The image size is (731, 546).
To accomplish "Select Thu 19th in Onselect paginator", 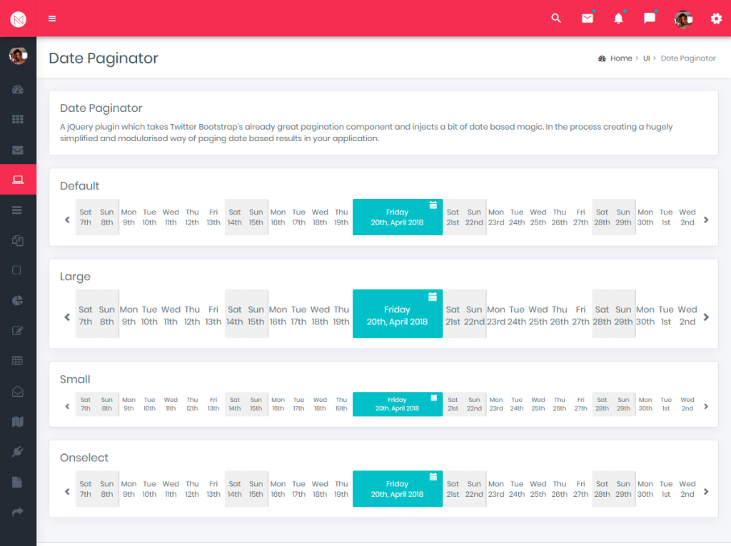I will [341, 489].
